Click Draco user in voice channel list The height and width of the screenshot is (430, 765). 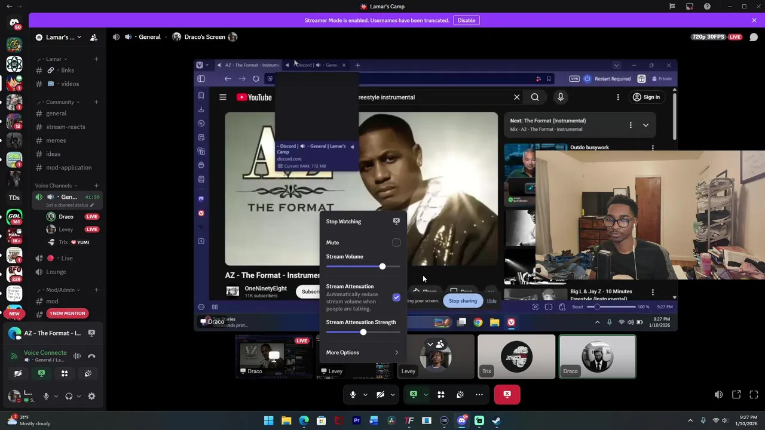point(66,217)
